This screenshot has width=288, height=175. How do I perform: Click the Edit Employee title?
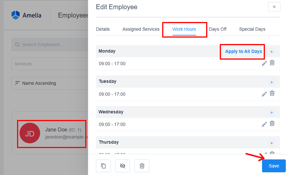pos(117,7)
